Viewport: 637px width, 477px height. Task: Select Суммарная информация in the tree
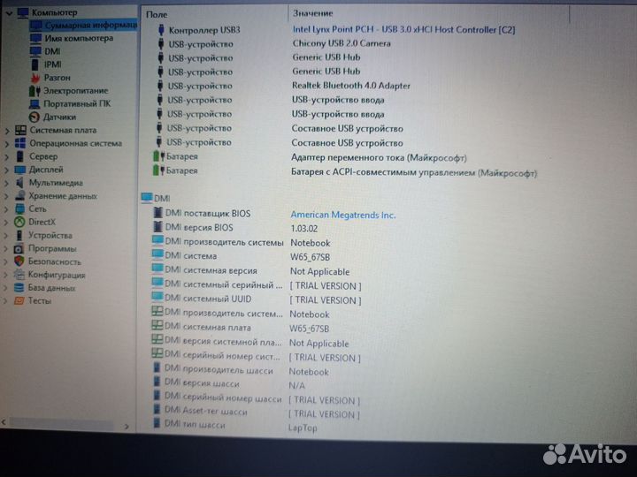[x=90, y=26]
